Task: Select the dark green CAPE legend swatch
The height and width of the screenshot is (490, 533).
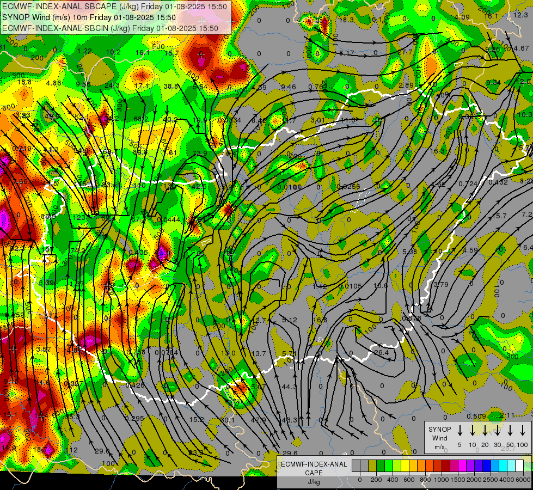Action: [381, 466]
